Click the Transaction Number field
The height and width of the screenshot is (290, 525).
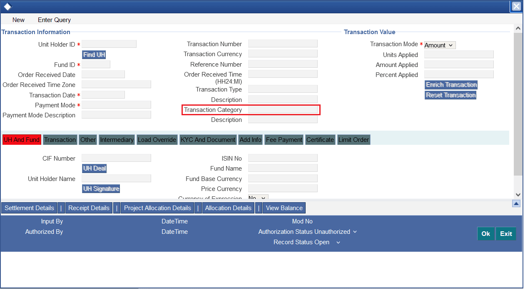click(x=283, y=44)
